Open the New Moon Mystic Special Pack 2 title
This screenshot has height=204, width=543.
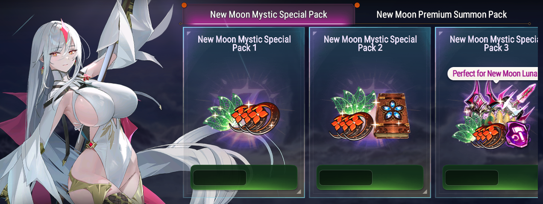370,43
